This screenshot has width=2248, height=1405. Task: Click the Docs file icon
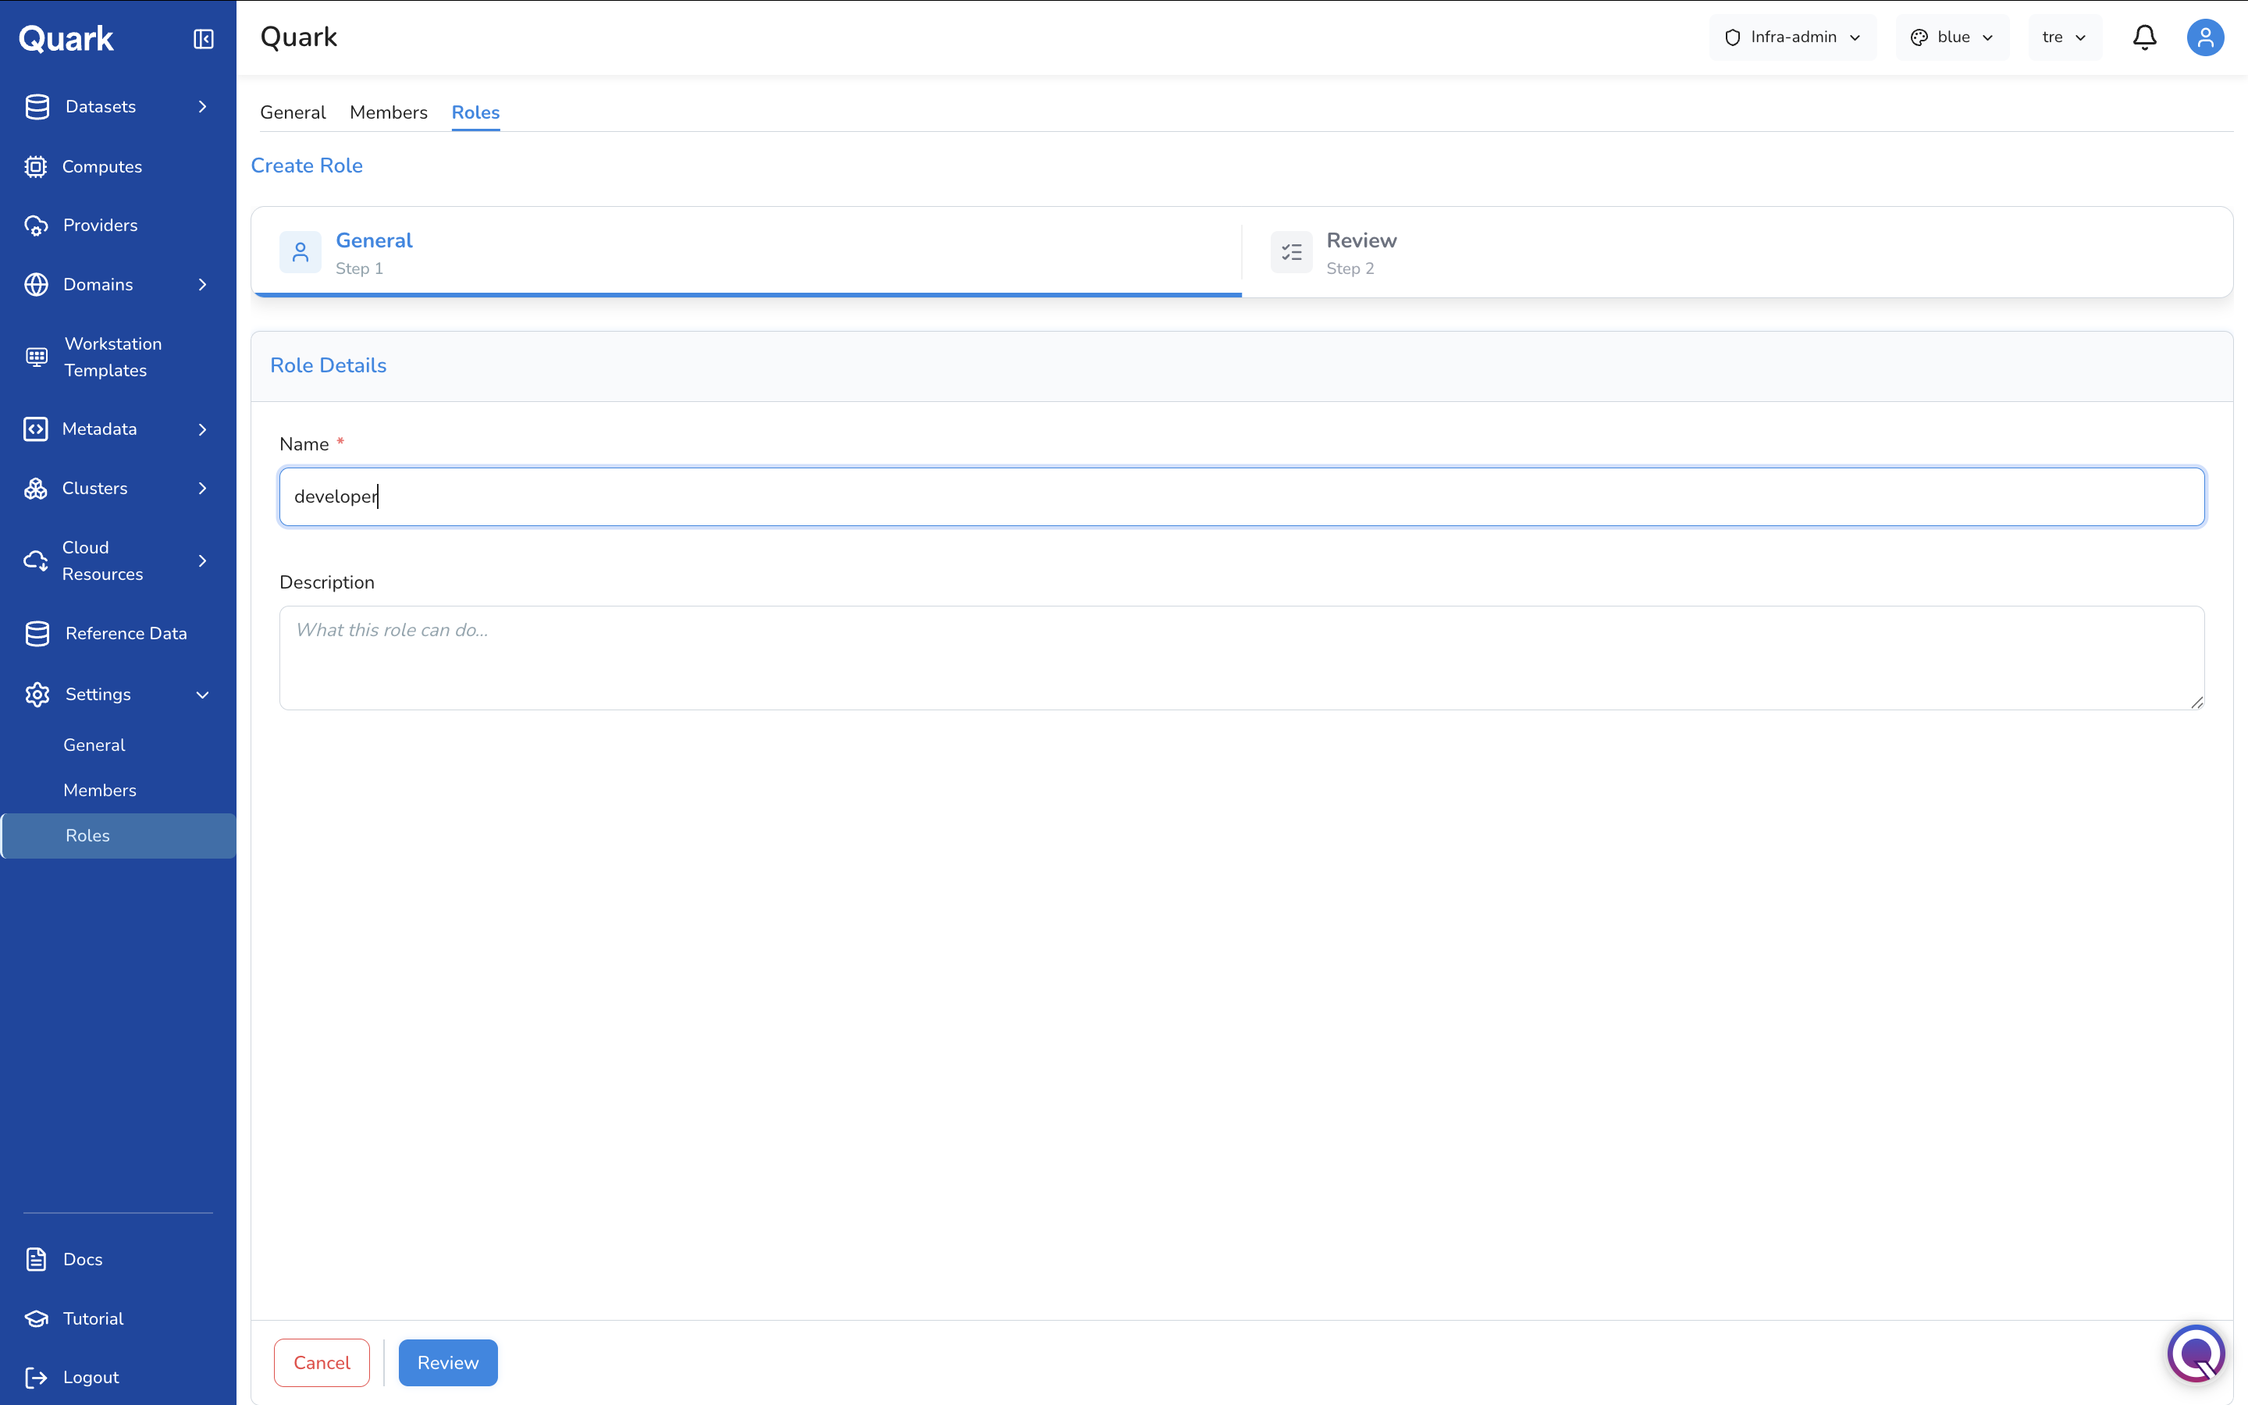[36, 1259]
